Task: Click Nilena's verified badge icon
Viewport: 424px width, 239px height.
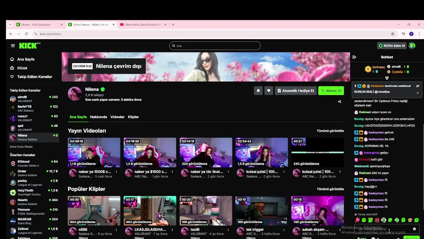Action: tap(103, 89)
